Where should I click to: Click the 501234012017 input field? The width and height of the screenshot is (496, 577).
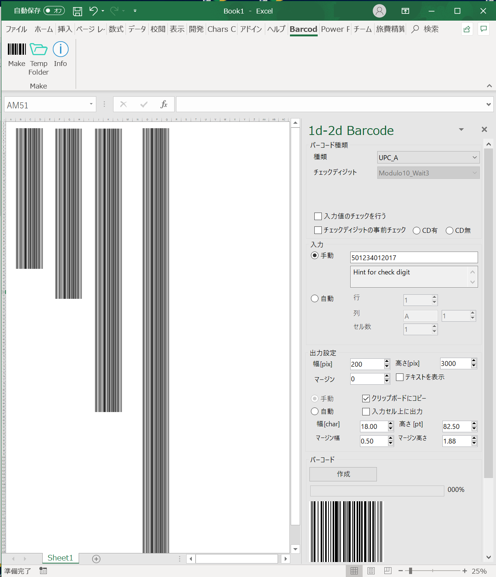[414, 258]
